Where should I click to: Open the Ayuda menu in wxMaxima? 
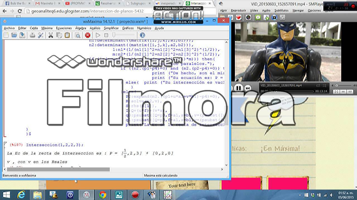click(x=159, y=28)
